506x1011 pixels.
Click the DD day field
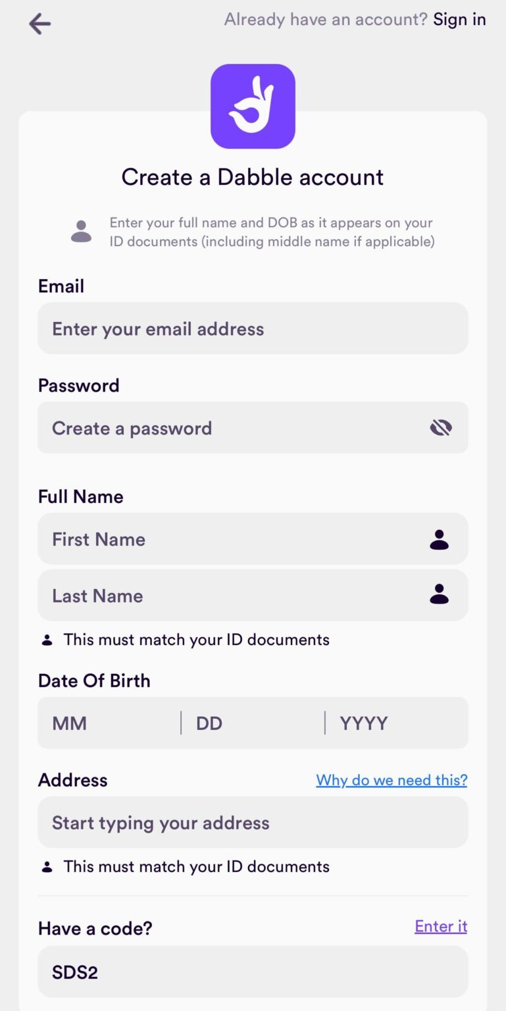[253, 723]
